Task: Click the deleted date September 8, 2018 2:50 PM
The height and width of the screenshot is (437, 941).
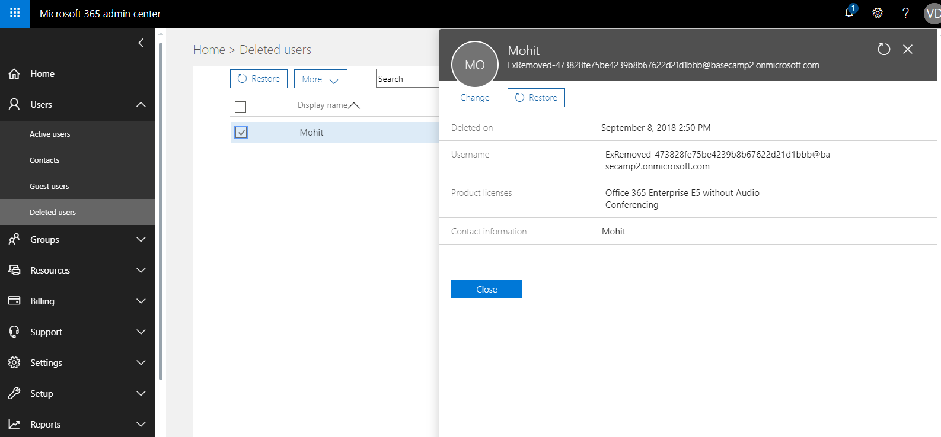Action: [x=656, y=128]
